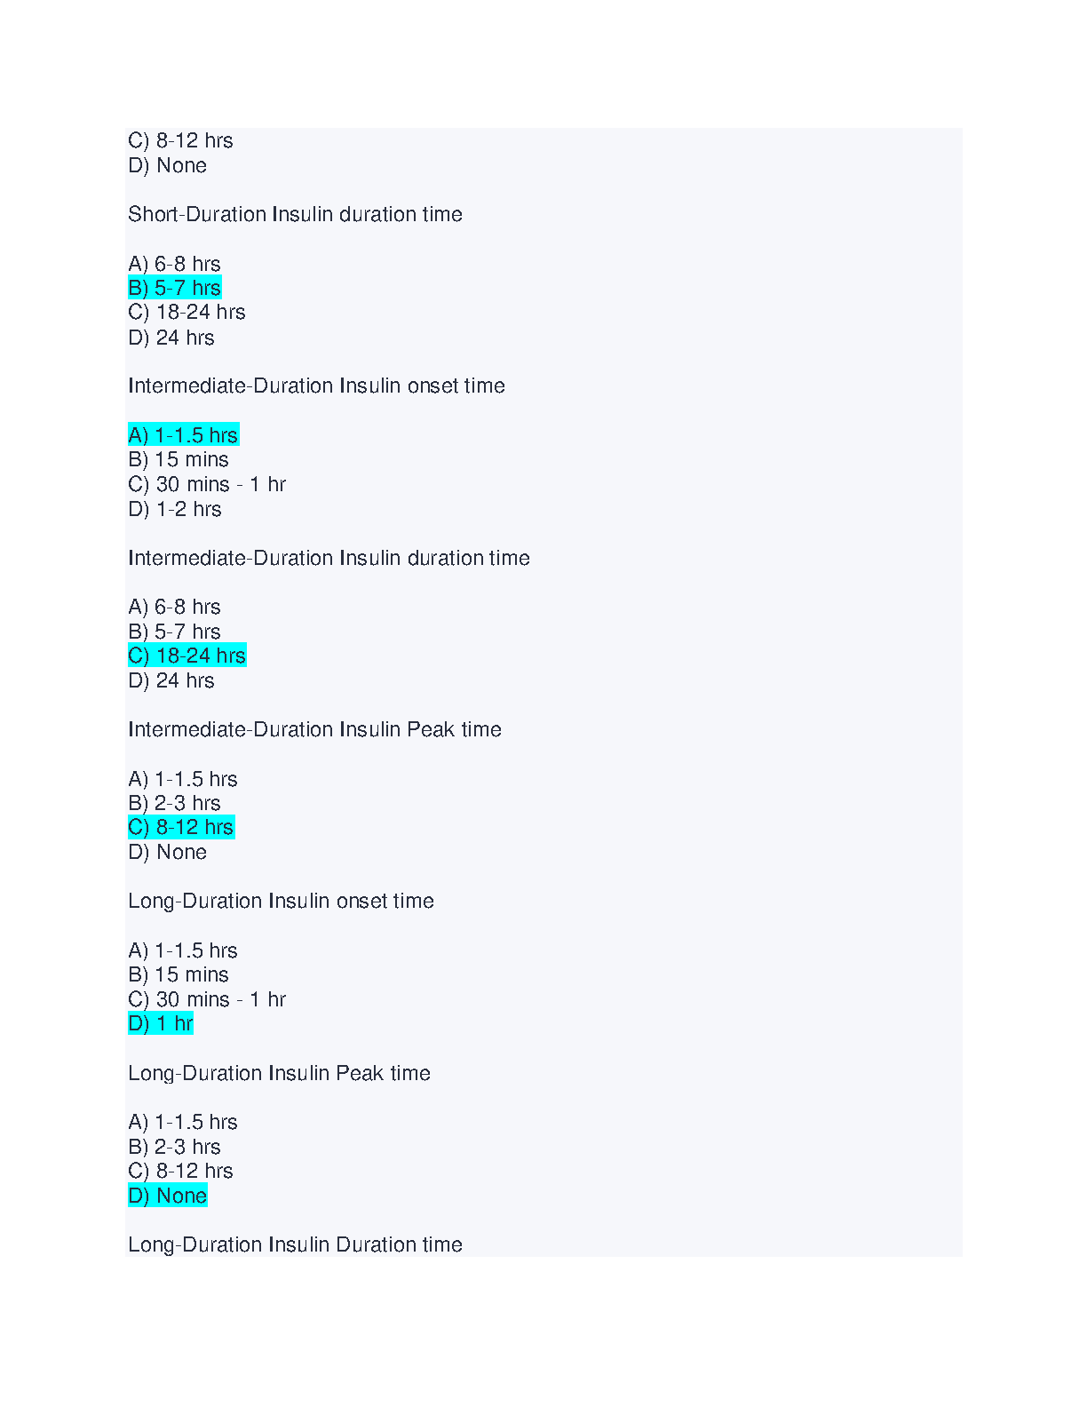Click A) 6-8 hrs under Short-Duration duration
This screenshot has height=1407, width=1087.
[x=174, y=264]
